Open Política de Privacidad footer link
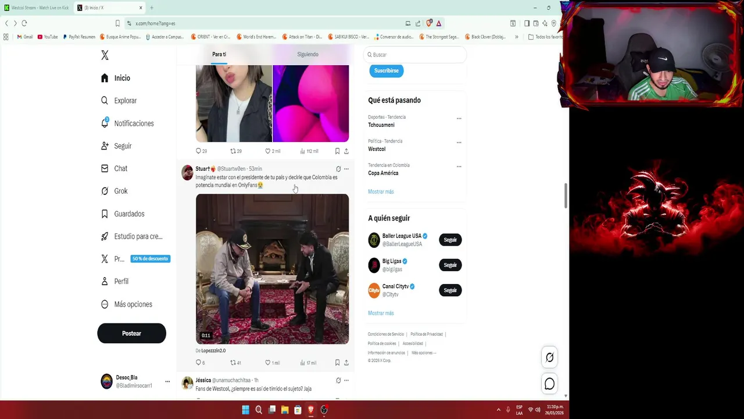 pyautogui.click(x=427, y=334)
